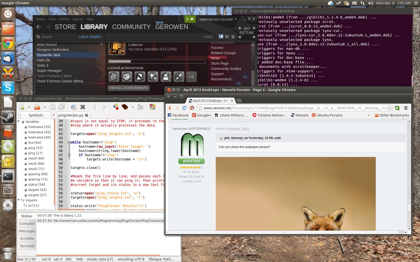Click the Geany build brick icon

point(125,107)
